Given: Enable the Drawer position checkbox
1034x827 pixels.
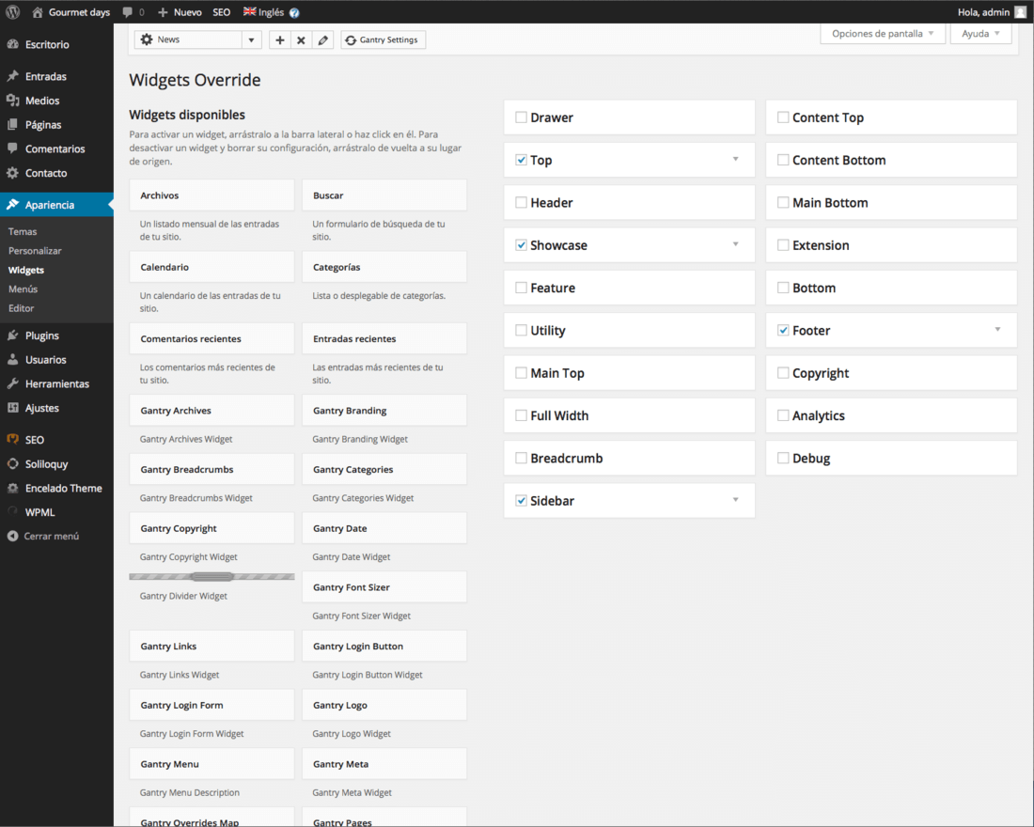Looking at the screenshot, I should pyautogui.click(x=521, y=117).
